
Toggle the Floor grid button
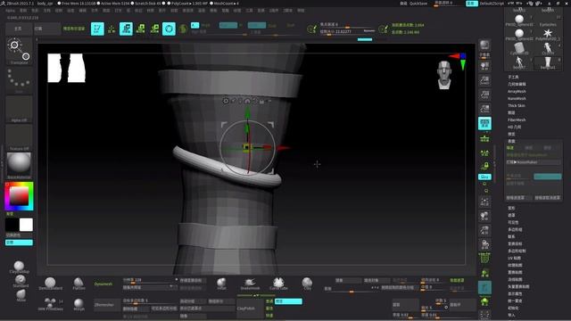[484, 139]
